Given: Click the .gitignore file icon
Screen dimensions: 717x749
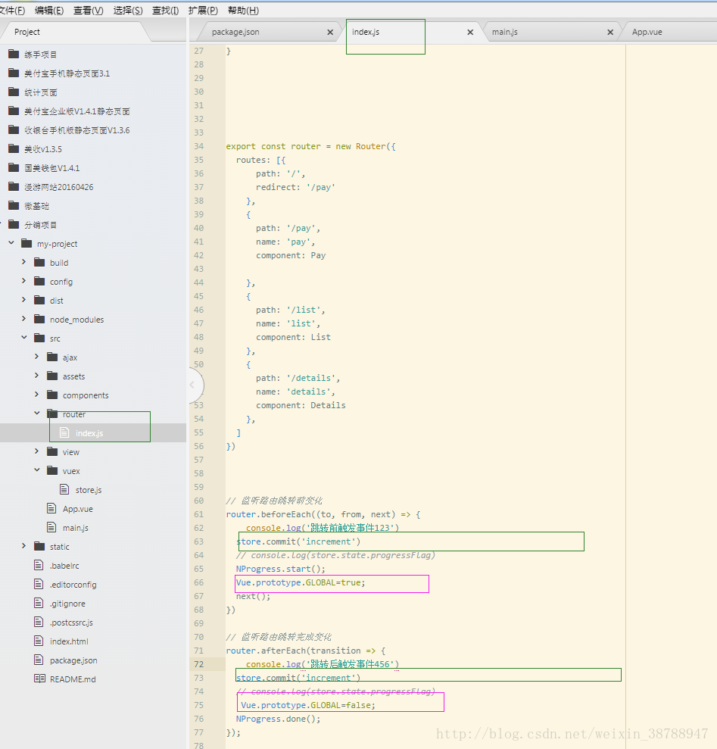Looking at the screenshot, I should [x=39, y=603].
